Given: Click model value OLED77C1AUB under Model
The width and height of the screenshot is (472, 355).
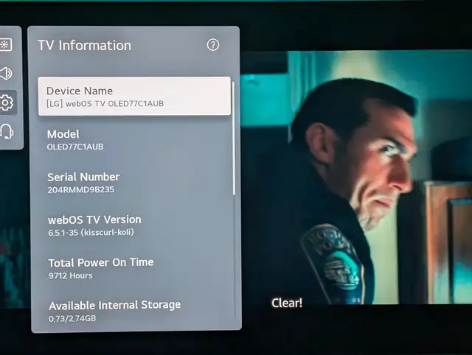Looking at the screenshot, I should [75, 147].
